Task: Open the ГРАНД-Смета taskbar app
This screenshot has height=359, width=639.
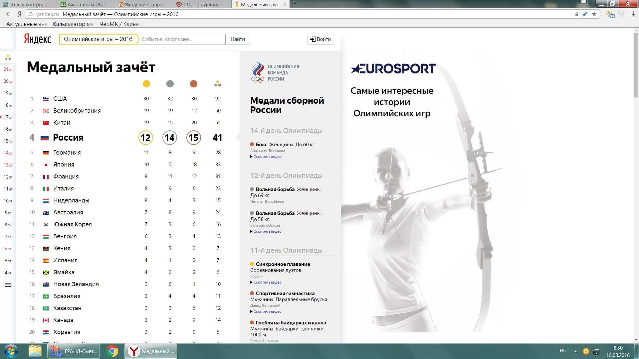Action: (74, 351)
